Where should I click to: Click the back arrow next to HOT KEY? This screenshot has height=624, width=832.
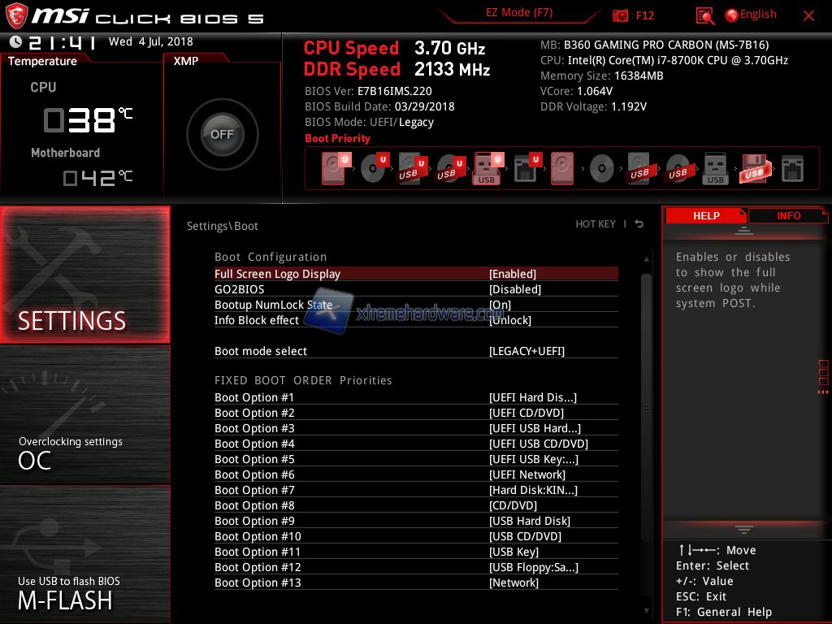click(x=639, y=224)
